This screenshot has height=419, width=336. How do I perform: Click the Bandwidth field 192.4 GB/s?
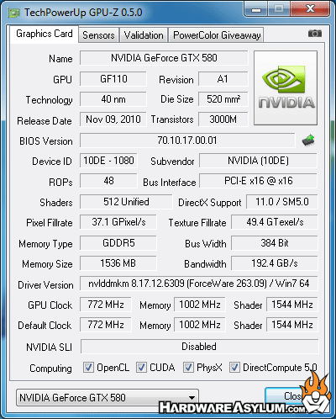(275, 263)
